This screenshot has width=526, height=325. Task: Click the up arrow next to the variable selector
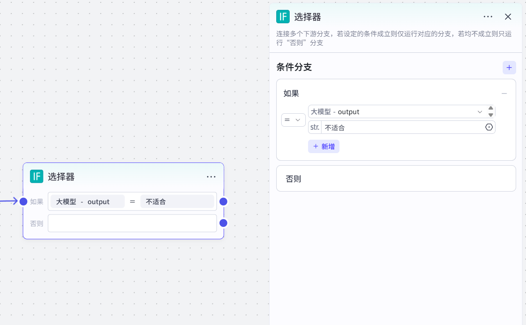pyautogui.click(x=491, y=108)
